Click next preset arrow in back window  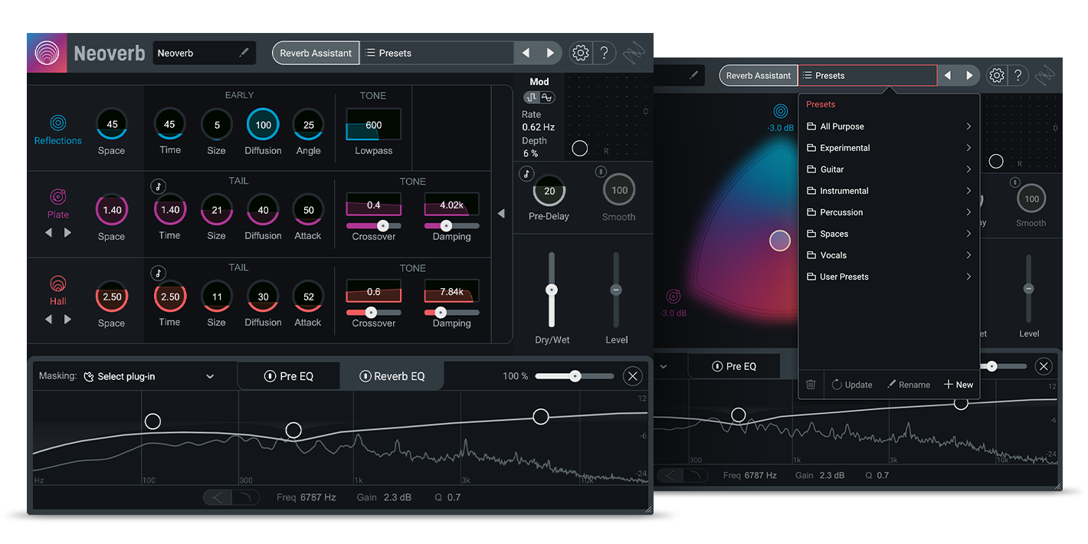coord(969,75)
